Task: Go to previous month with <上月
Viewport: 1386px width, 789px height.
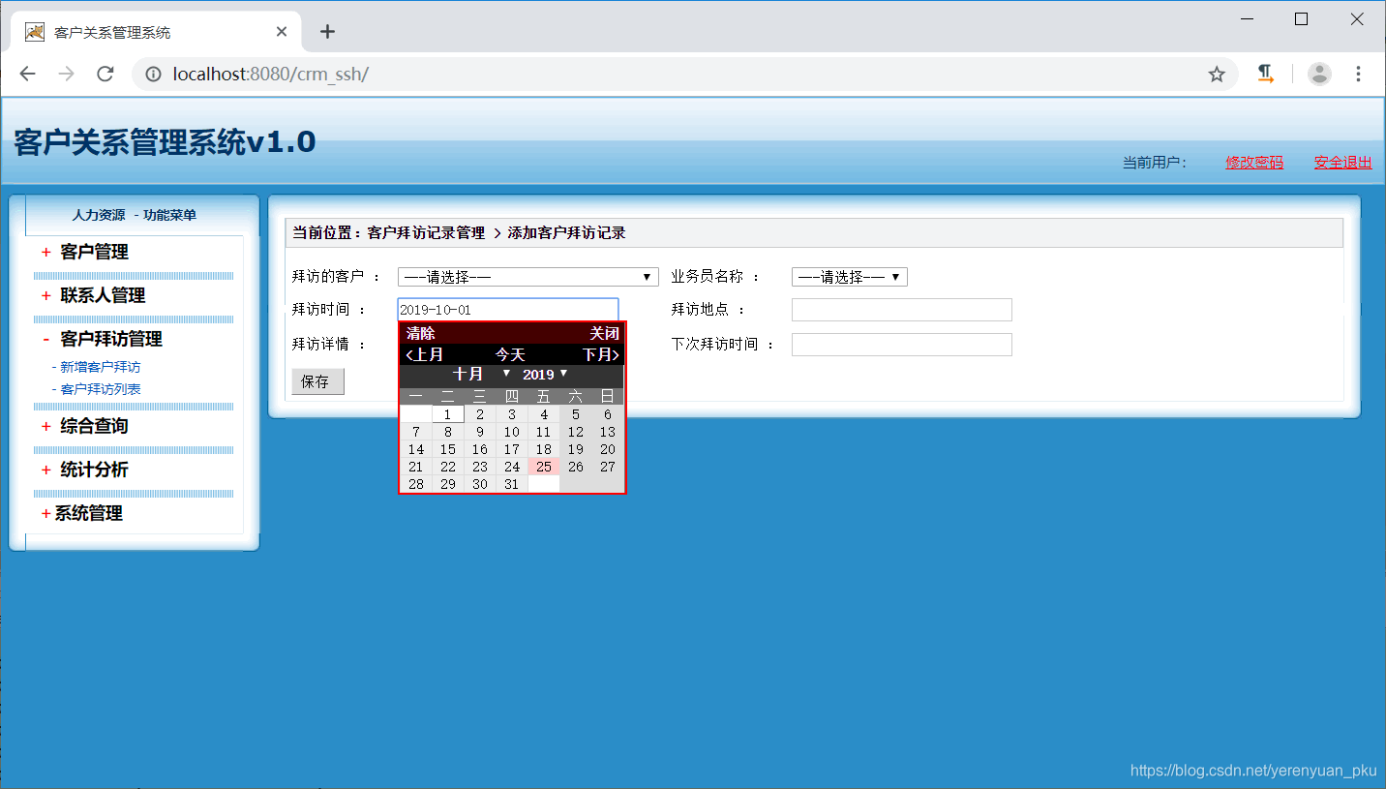Action: click(x=425, y=355)
